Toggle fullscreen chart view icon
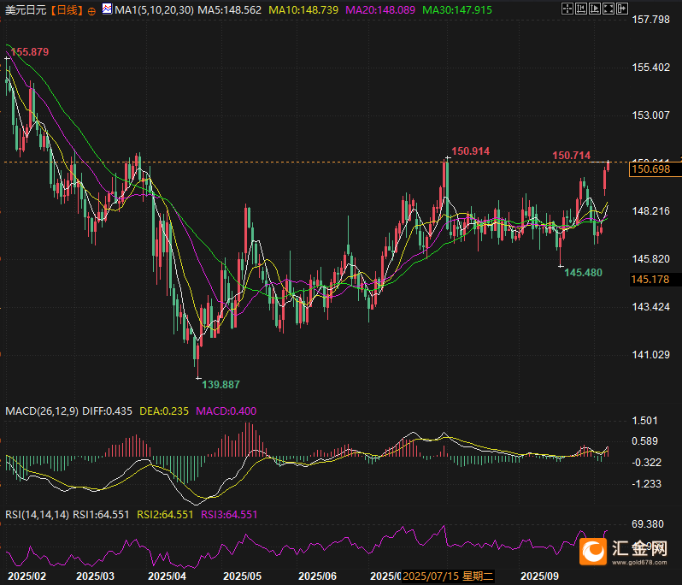682x585 pixels. click(609, 9)
